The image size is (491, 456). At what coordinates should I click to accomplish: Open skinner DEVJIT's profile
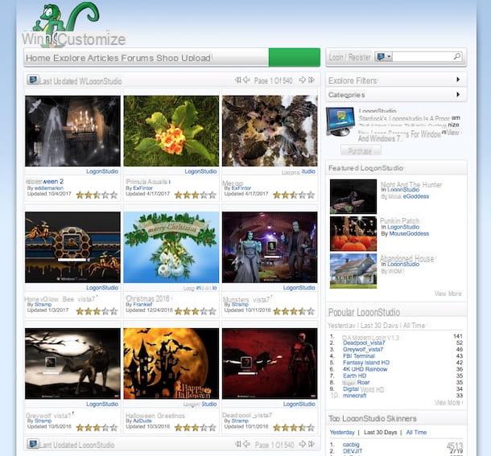coord(353,451)
